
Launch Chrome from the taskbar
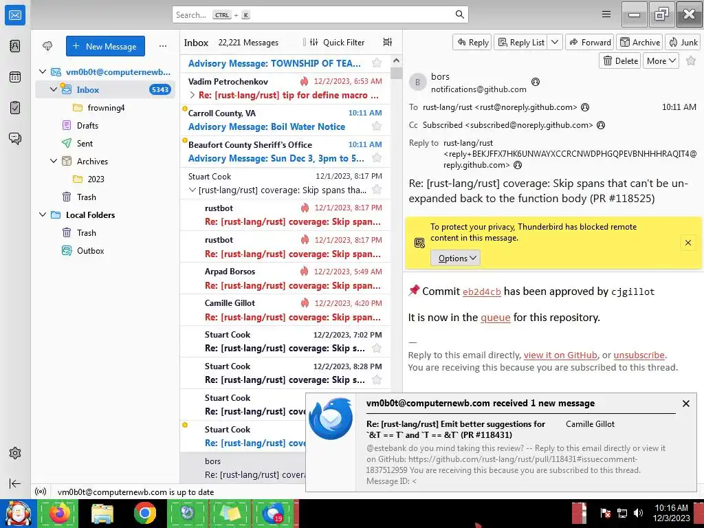[x=144, y=513]
